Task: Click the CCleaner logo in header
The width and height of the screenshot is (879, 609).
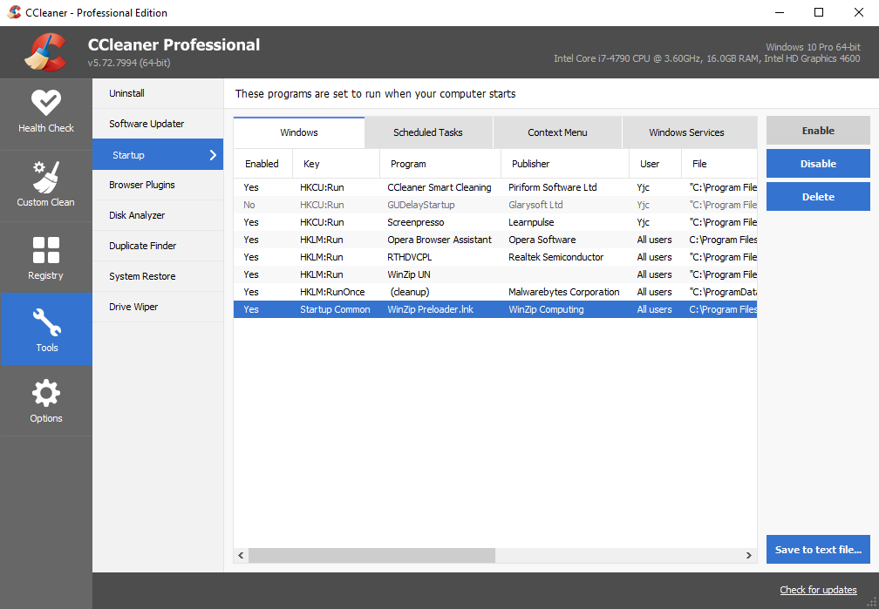Action: tap(45, 52)
